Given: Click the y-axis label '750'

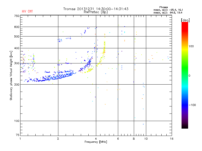Looking at the screenshot, I should 17,16.
